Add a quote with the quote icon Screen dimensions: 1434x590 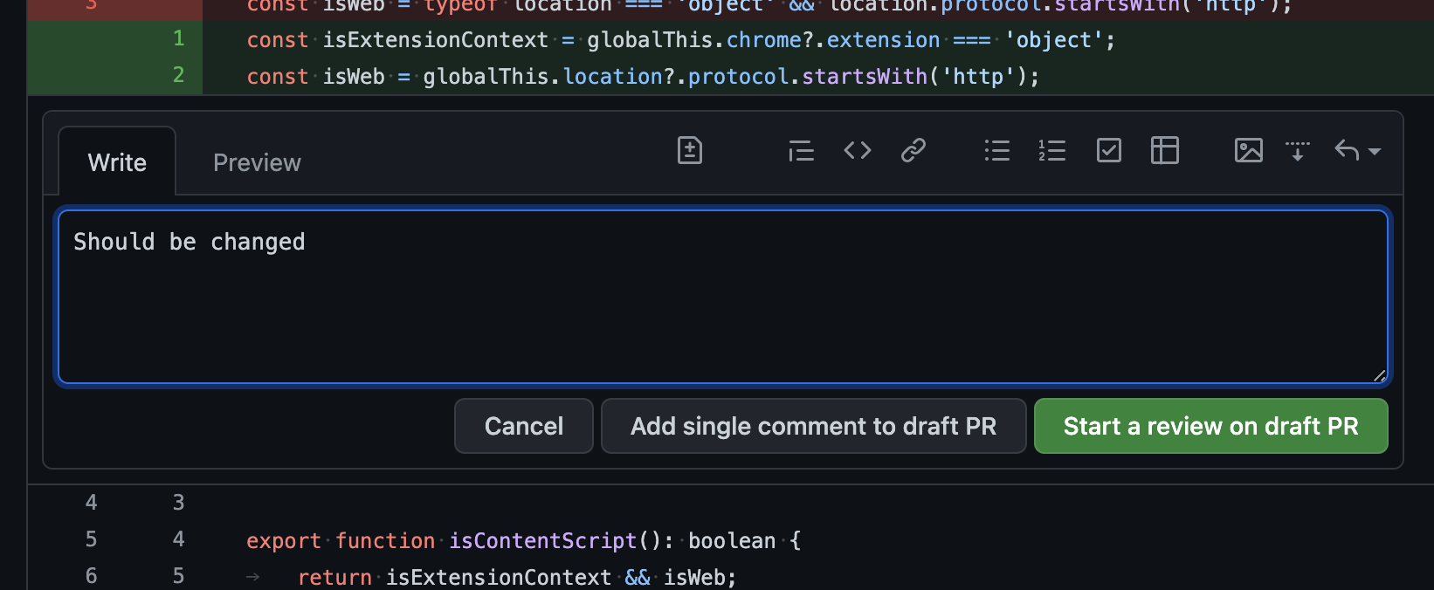click(x=801, y=151)
